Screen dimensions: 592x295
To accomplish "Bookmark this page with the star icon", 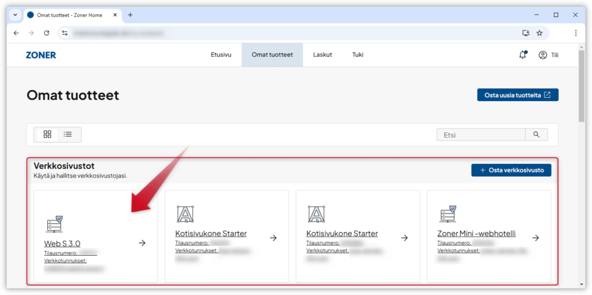I will coord(539,33).
